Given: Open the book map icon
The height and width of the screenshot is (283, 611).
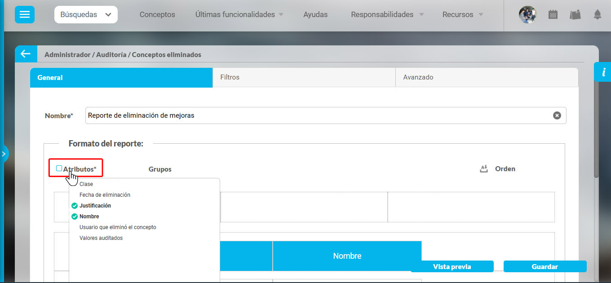Looking at the screenshot, I should (x=575, y=15).
